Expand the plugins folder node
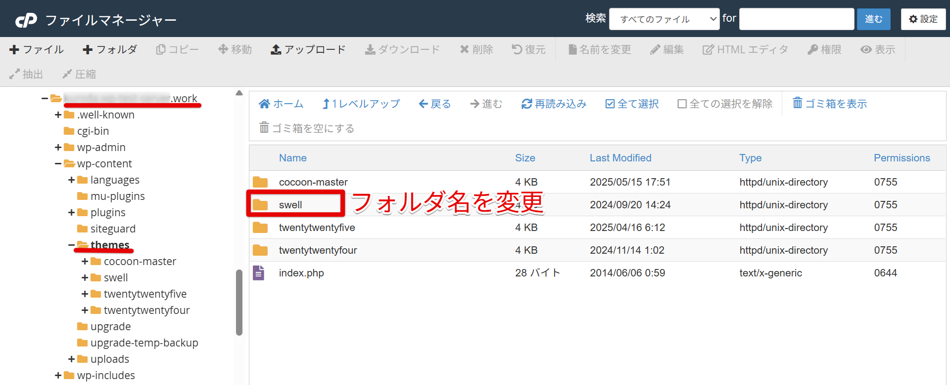This screenshot has width=950, height=385. tap(72, 213)
